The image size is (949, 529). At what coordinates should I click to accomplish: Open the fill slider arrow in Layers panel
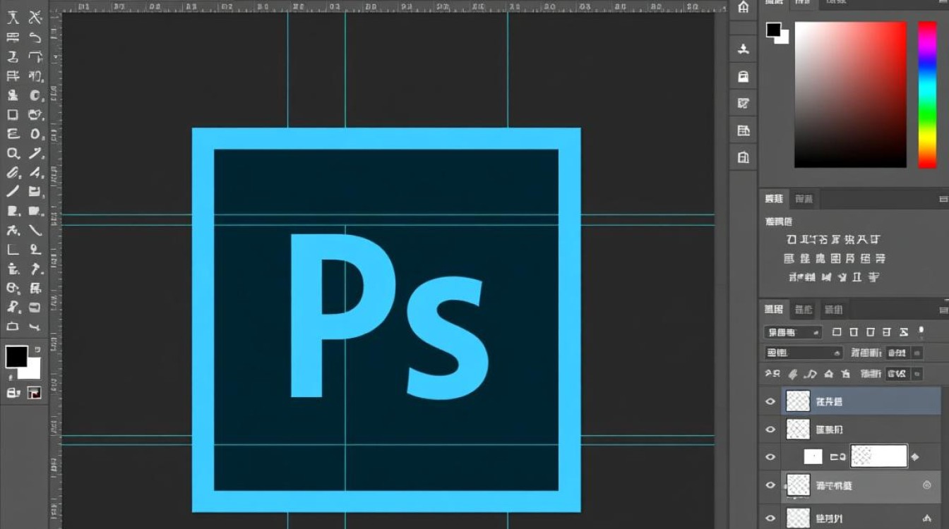tap(918, 374)
